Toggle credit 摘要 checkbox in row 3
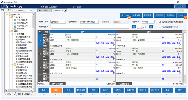Viewport: 188px width, 100px height. (180, 73)
